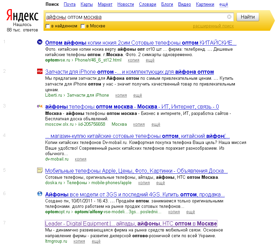Click the green 'Москва' region link
Viewport: 276px width, 246px height.
(x=119, y=124)
